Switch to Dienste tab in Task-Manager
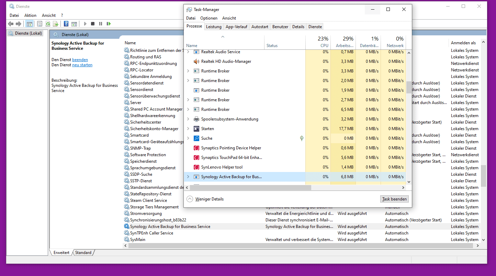This screenshot has width=496, height=276. (315, 27)
